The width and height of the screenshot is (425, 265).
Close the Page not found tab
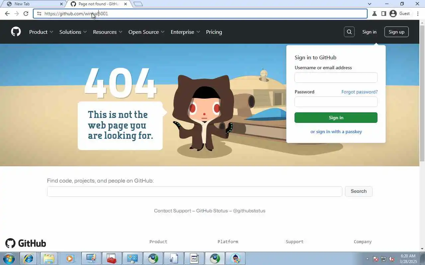pos(126,4)
